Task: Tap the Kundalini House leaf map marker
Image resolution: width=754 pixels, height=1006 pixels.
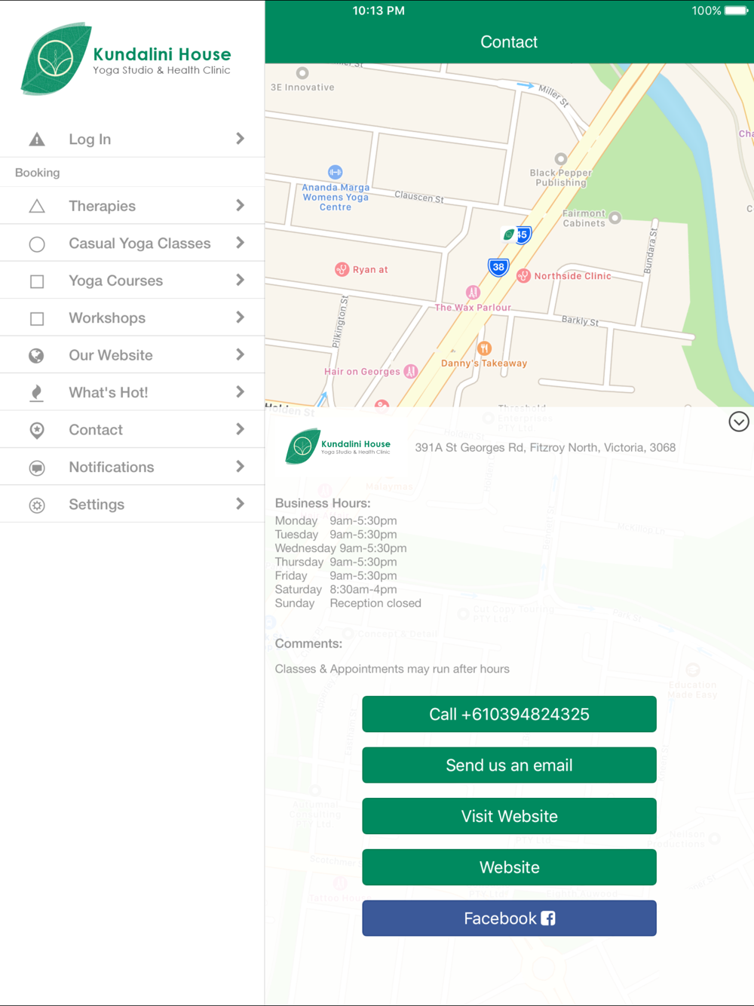Action: pos(510,235)
